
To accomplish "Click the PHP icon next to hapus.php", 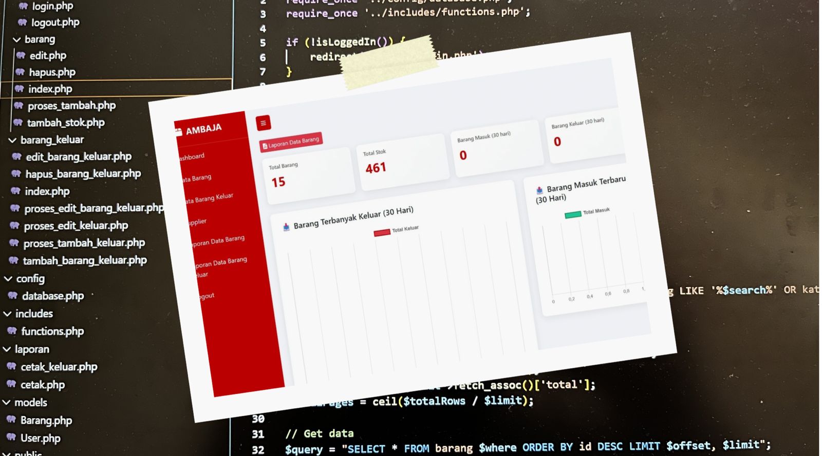I will click(20, 72).
